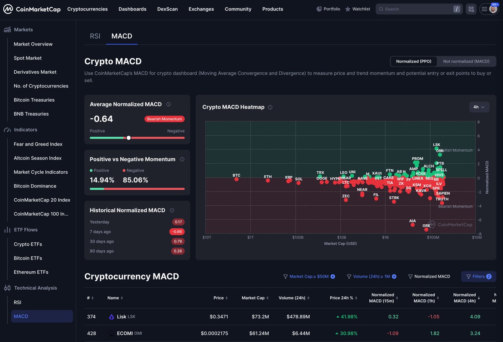Sort by Normalized MACD (15m) column
503x342 pixels.
click(384, 298)
